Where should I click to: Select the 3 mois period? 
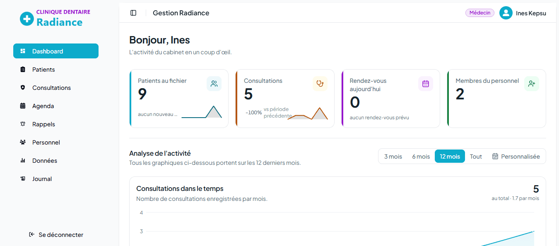[393, 156]
